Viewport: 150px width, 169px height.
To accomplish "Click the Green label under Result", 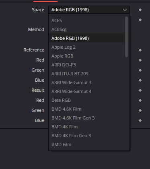I will point(38,110).
